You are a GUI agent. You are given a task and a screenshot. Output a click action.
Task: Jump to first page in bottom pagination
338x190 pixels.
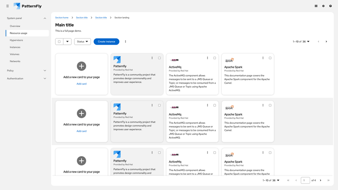click(288, 180)
